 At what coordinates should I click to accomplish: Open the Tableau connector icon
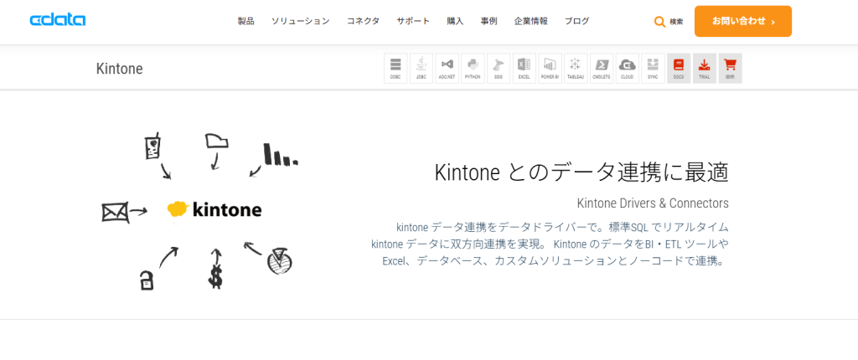tap(576, 69)
